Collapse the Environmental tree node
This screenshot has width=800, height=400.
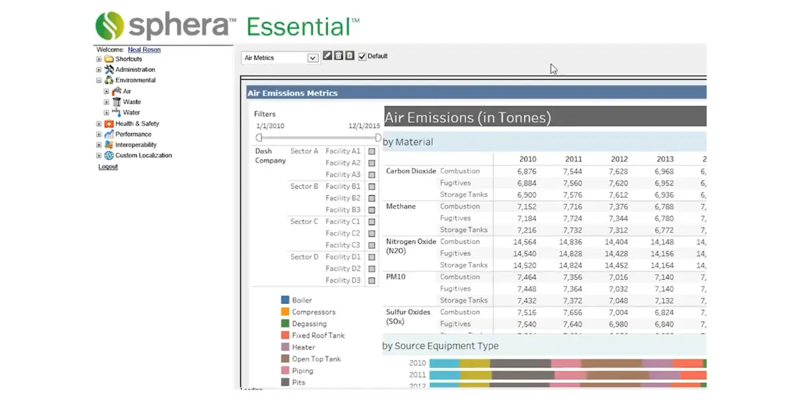pos(99,80)
